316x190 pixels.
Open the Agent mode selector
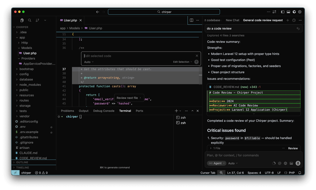[x=217, y=163]
